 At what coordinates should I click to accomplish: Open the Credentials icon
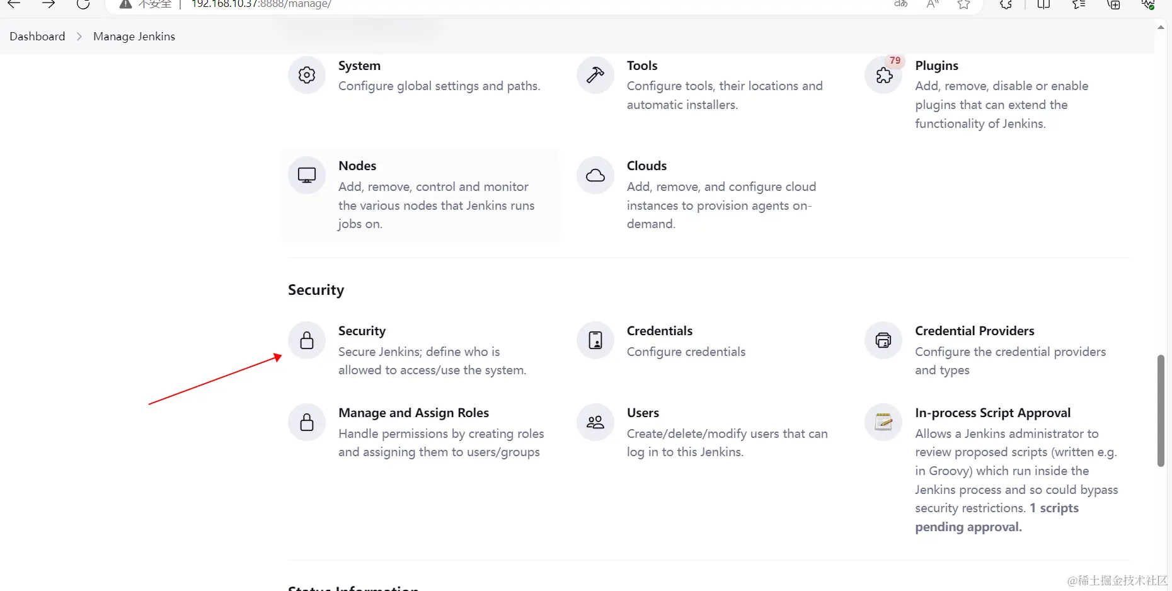coord(595,340)
